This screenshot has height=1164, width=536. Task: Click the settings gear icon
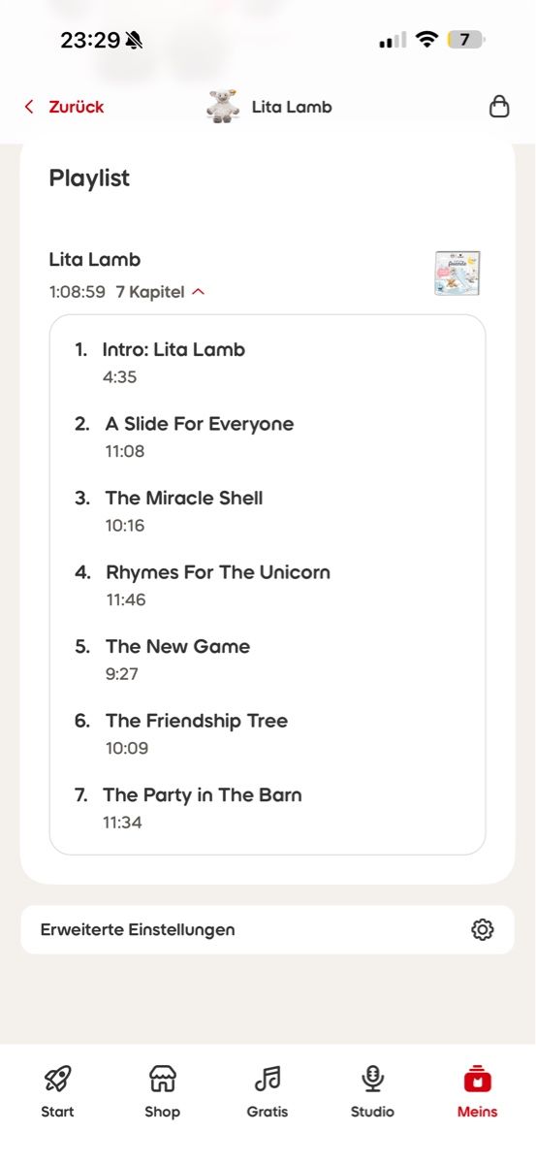coord(482,929)
